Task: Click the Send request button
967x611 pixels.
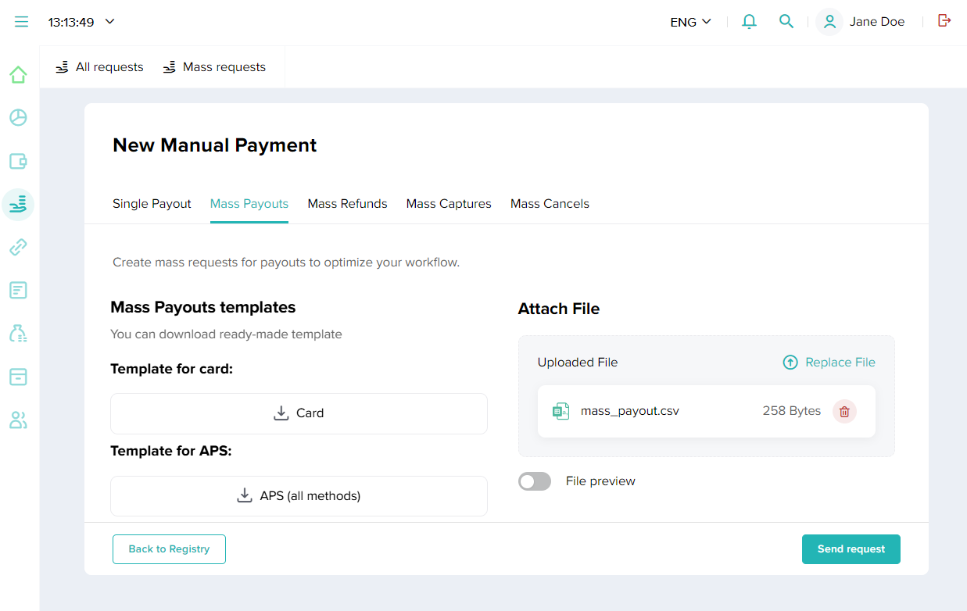Action: point(851,549)
